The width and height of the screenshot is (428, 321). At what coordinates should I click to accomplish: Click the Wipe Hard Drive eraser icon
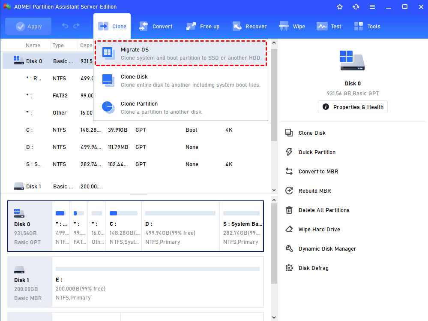(289, 229)
